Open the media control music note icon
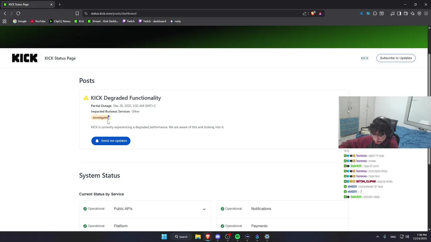431x242 pixels. [x=392, y=13]
